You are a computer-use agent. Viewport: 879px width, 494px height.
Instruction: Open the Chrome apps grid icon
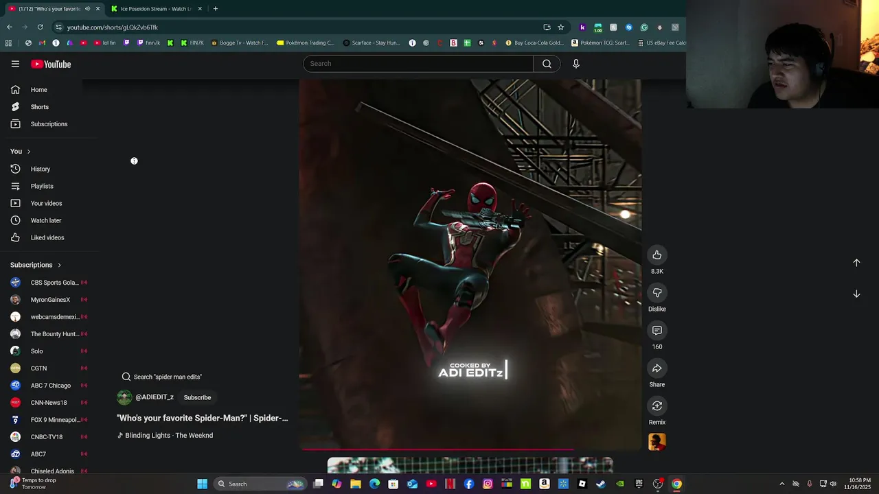[8, 43]
